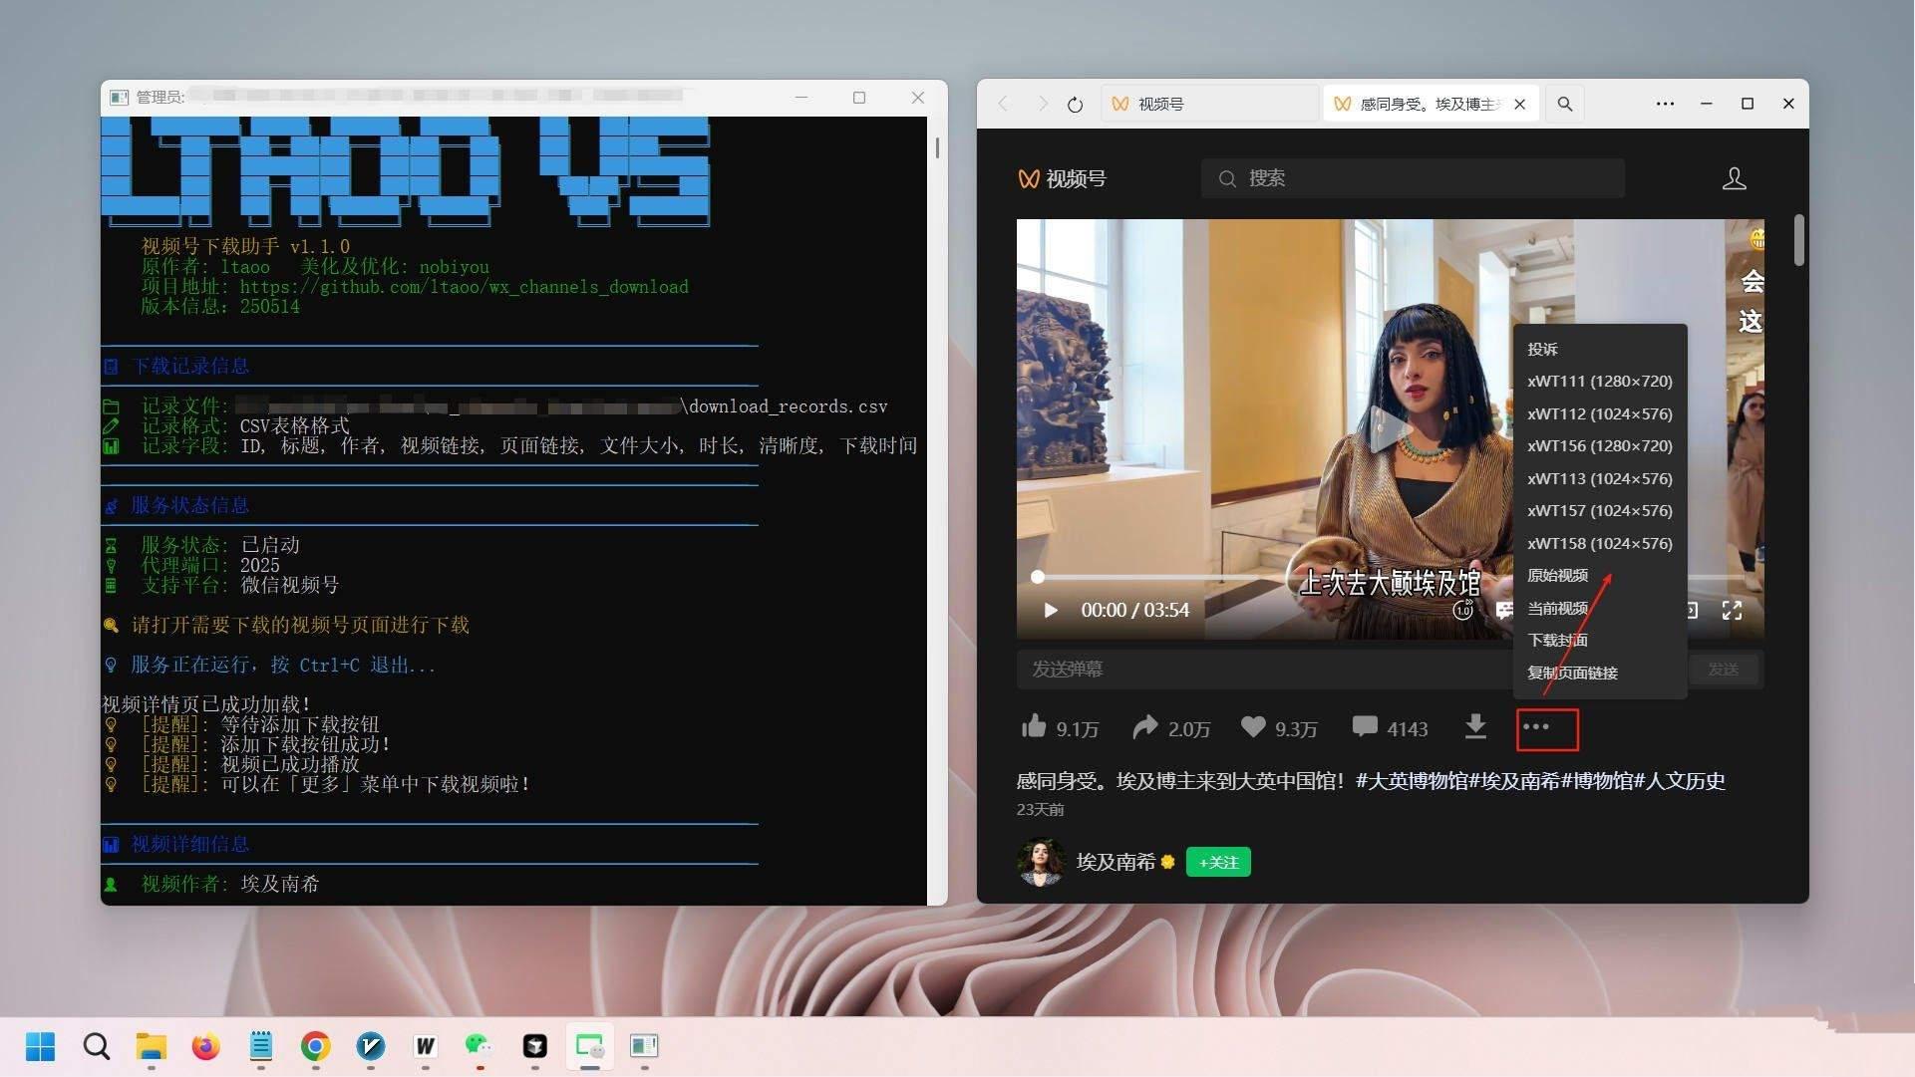The width and height of the screenshot is (1915, 1077).
Task: Open the user profile icon in the header
Action: (x=1734, y=177)
